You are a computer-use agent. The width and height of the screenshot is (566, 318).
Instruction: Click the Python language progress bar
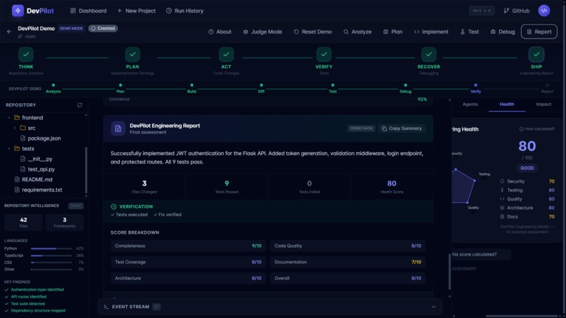pyautogui.click(x=51, y=249)
